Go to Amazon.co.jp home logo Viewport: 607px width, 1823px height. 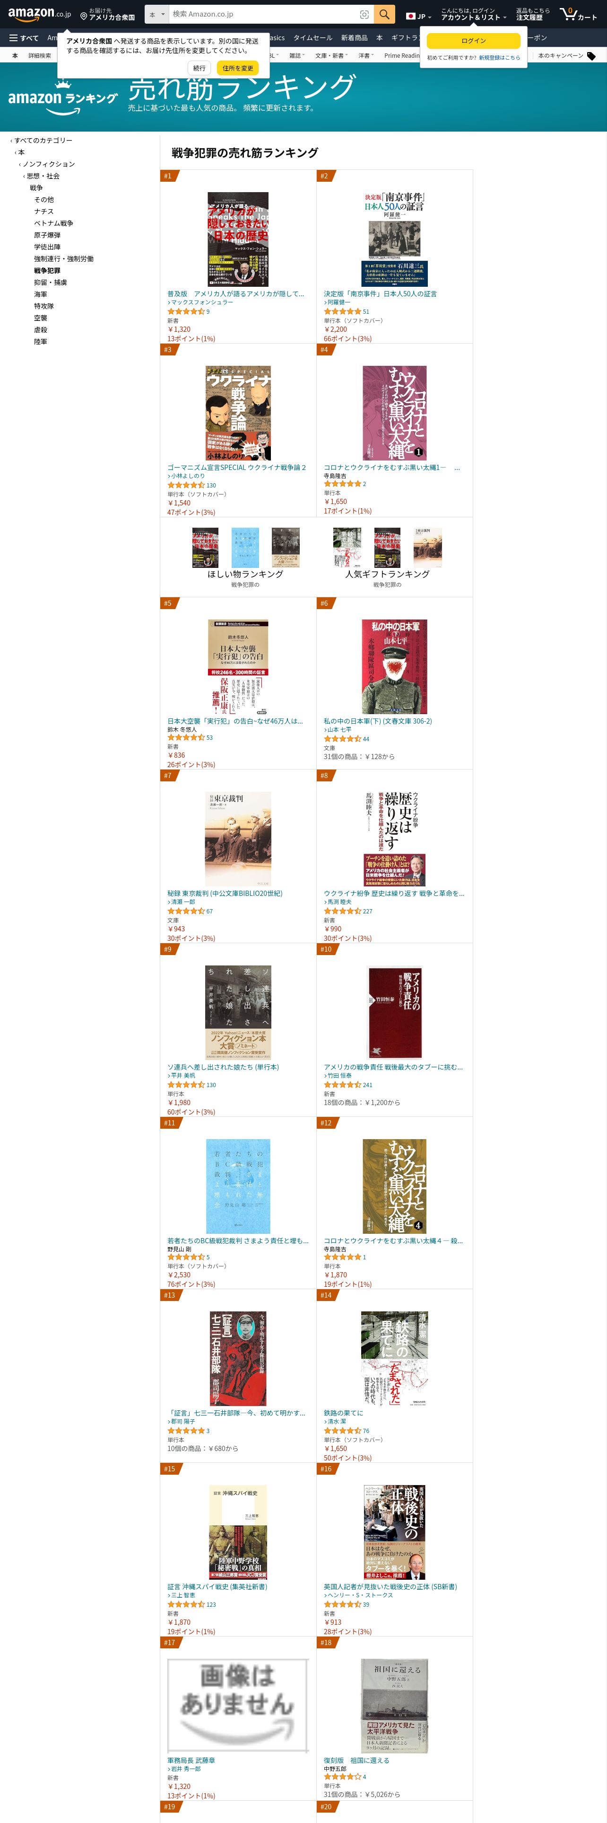pyautogui.click(x=40, y=13)
